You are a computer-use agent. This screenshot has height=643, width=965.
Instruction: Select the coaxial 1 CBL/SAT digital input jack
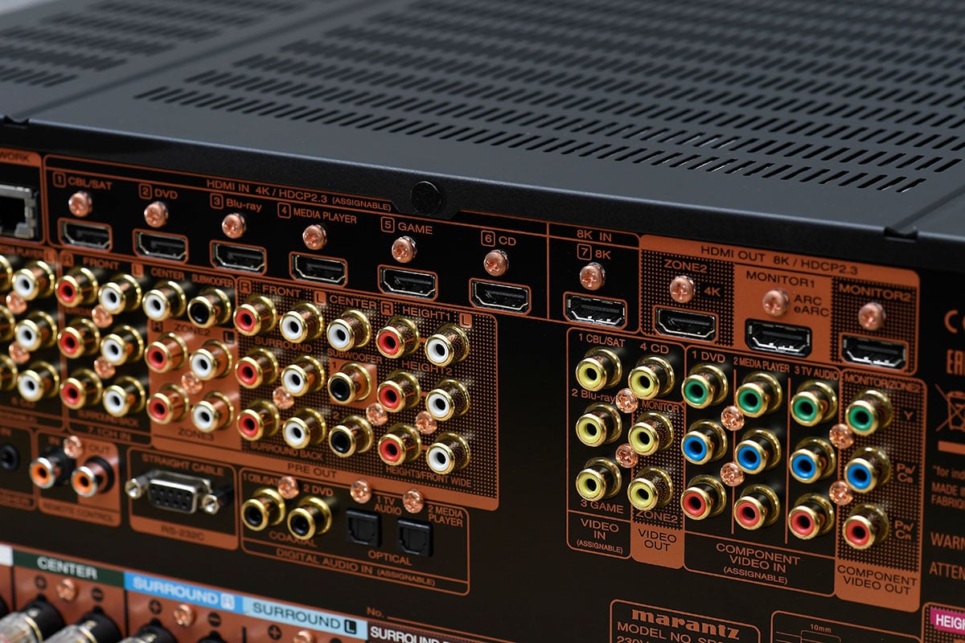click(263, 508)
